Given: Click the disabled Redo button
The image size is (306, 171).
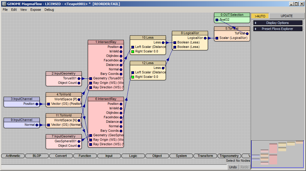Looking at the screenshot, I should 244,167.
